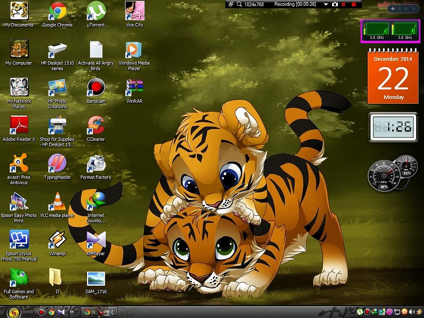The image size is (424, 318).
Task: Open the December 2014 calendar gadget
Action: (393, 76)
